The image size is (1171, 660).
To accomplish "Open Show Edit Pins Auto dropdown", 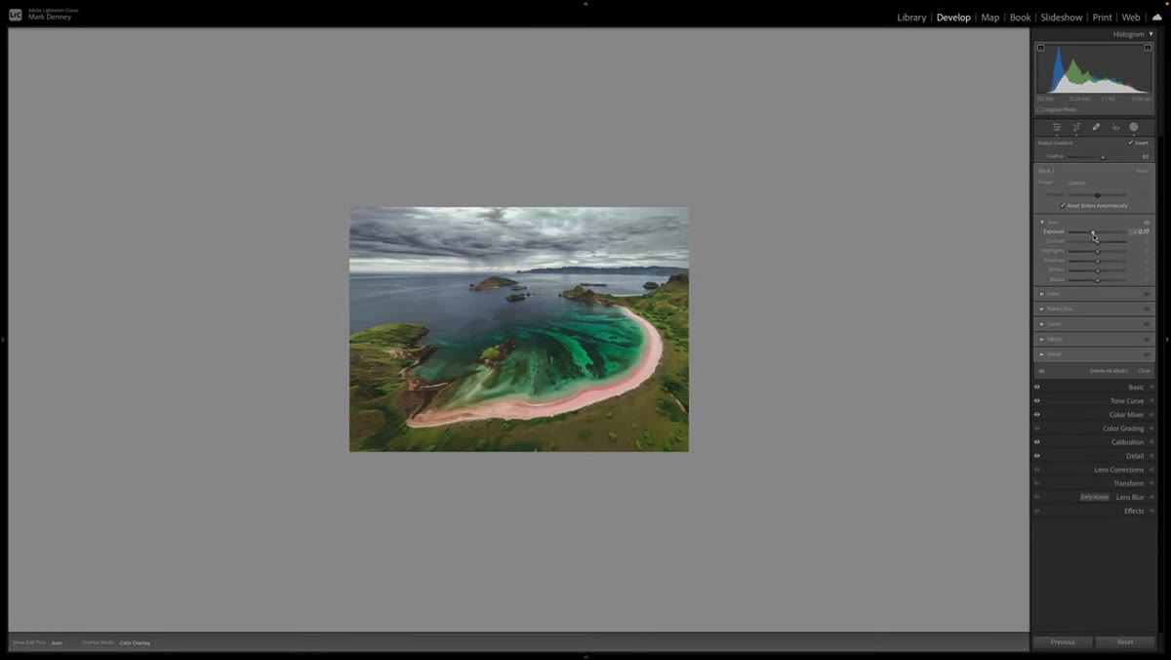I will (58, 642).
